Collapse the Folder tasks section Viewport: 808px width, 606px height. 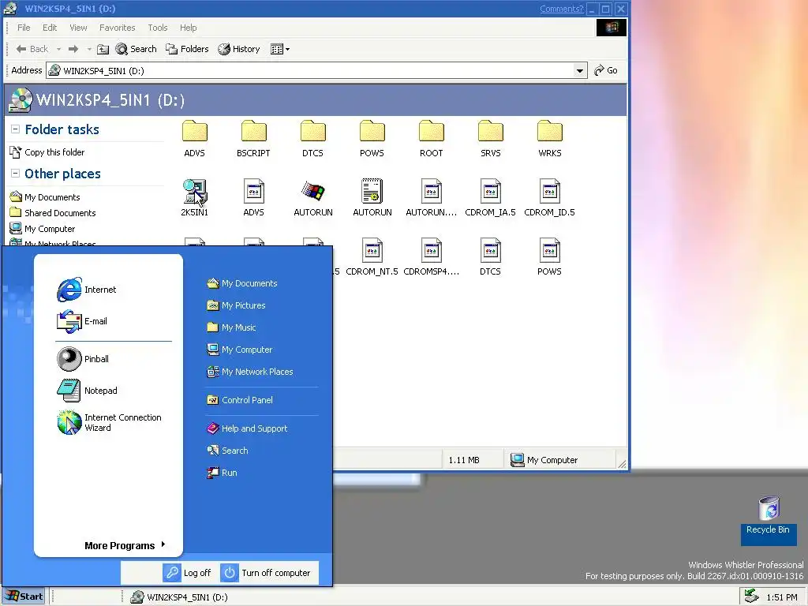16,129
